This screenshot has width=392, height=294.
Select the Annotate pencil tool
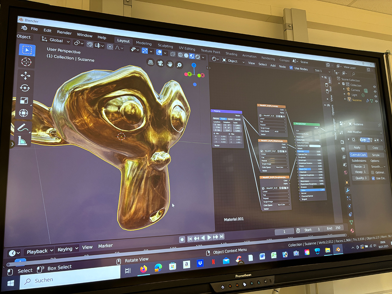(x=23, y=128)
